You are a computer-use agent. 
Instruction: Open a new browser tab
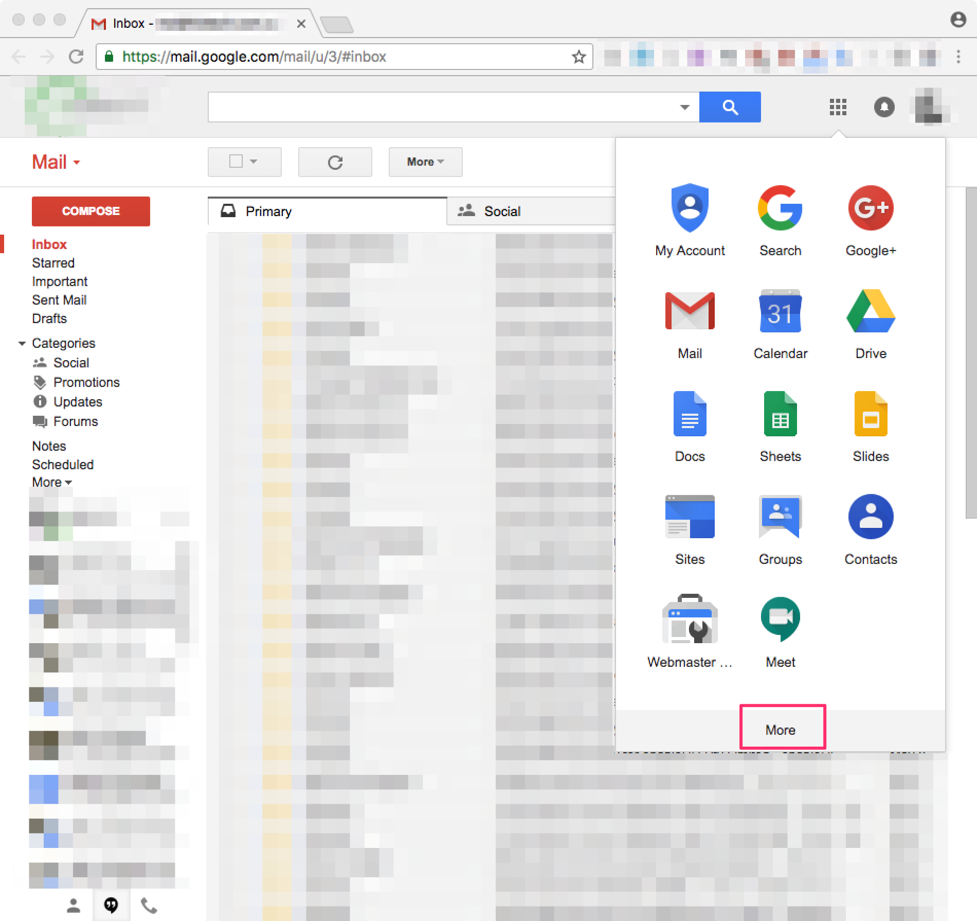[x=336, y=24]
